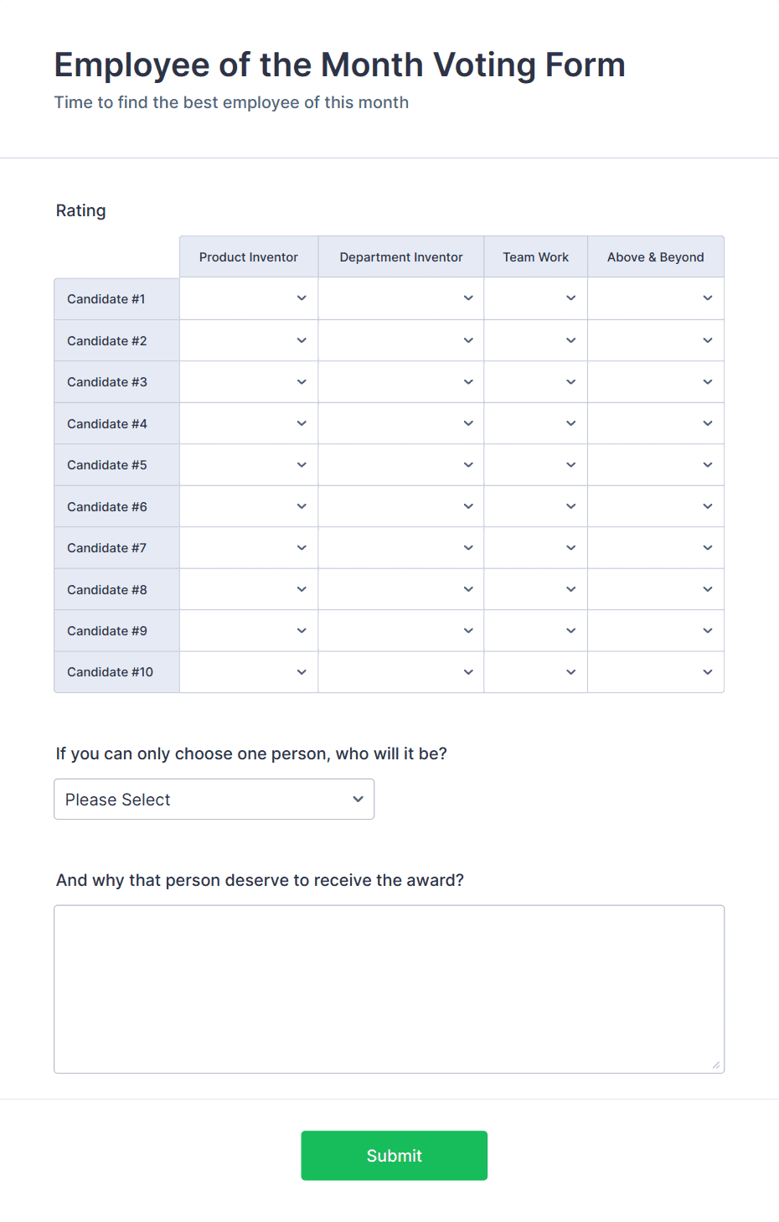Click the Product Inventor column header
Screen dimensions: 779x1222
pos(248,256)
